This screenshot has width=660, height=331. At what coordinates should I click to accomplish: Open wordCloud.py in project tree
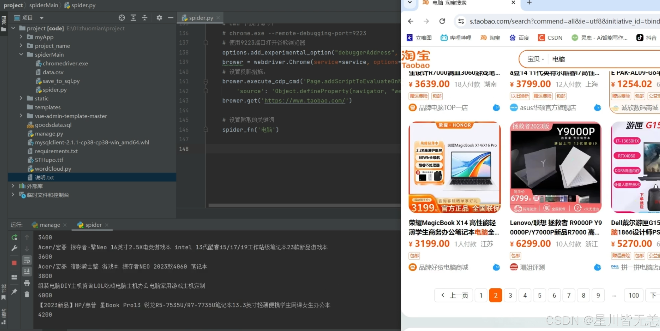53,169
